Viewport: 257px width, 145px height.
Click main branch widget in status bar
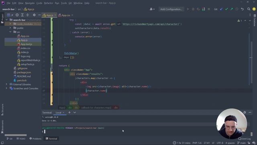point(241,143)
